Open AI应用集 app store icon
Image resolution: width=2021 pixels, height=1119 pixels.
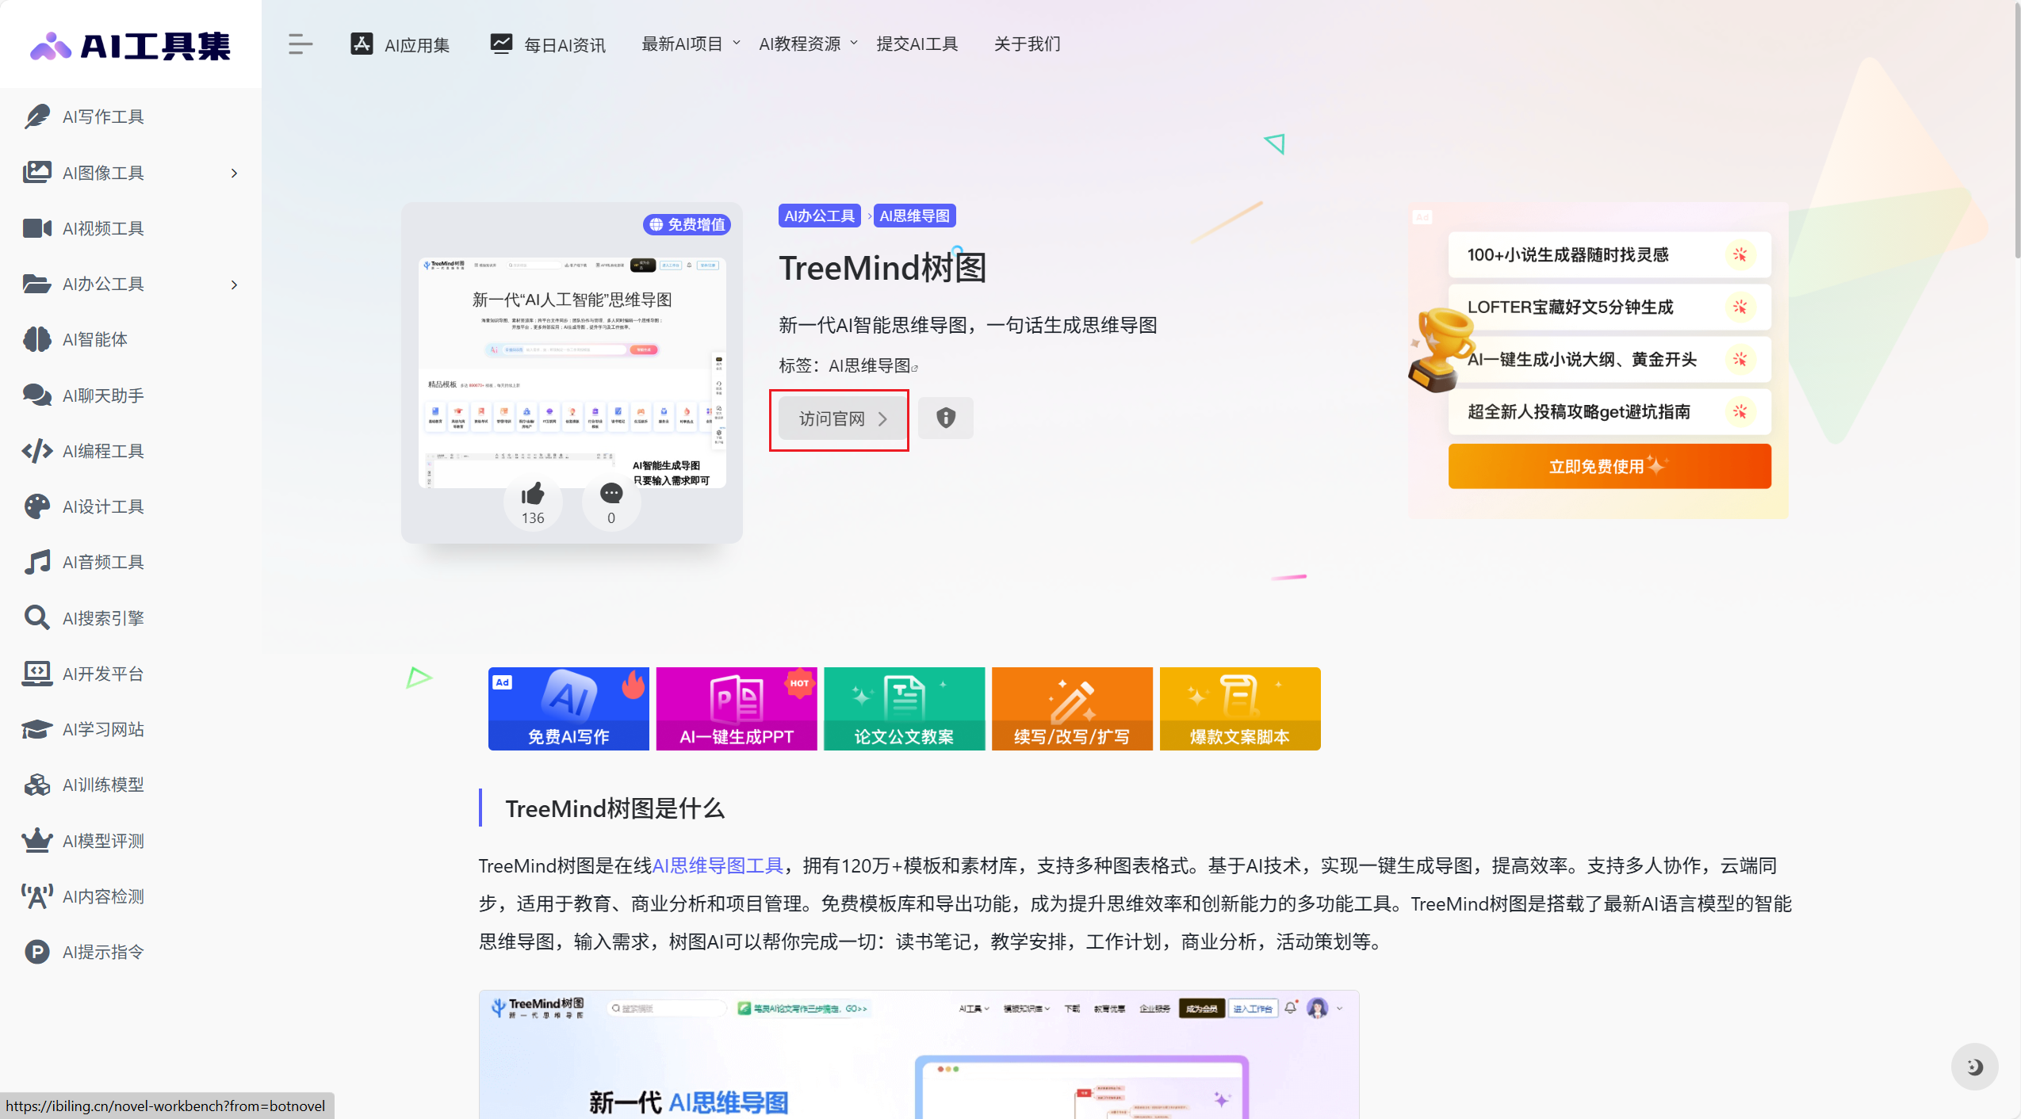coord(362,44)
